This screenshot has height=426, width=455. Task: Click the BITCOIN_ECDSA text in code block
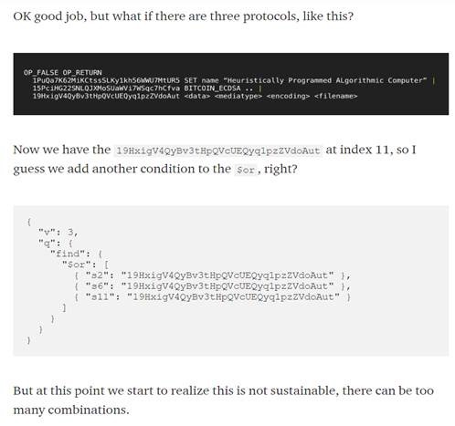212,88
